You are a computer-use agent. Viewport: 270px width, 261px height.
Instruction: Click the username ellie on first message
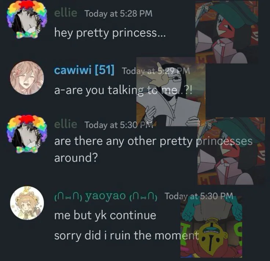pyautogui.click(x=66, y=13)
